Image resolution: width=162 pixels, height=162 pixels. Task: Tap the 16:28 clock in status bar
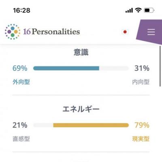[21, 11]
